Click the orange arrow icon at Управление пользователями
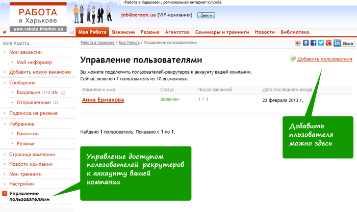This screenshot has width=357, height=212. pyautogui.click(x=5, y=193)
